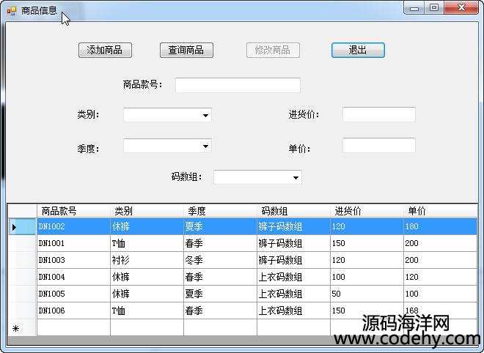Viewport: 484px width, 353px height.
Task: Click the 查询商品 button
Action: (186, 50)
